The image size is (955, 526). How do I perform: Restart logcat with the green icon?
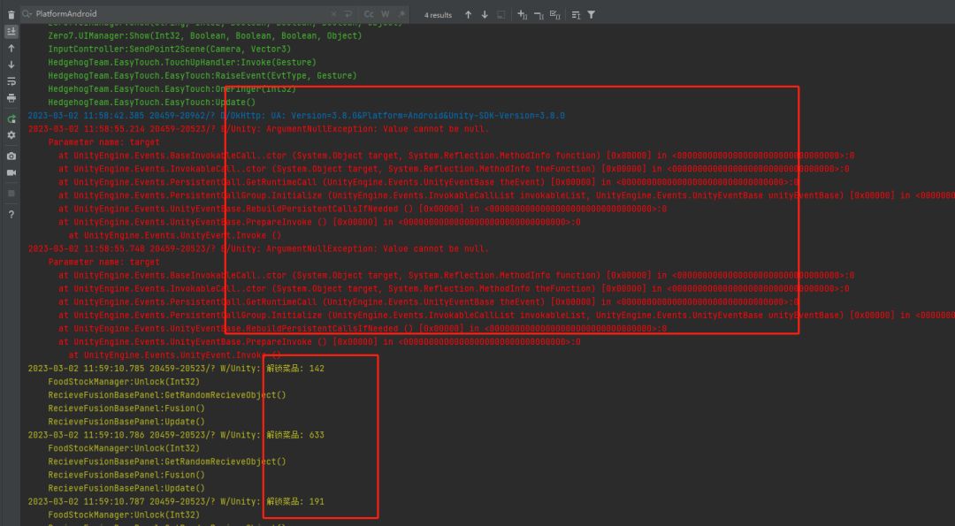tap(11, 118)
